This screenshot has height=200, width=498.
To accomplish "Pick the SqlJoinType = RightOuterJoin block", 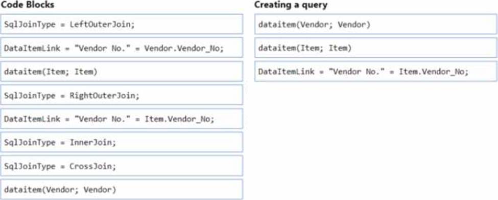I will 122,95.
